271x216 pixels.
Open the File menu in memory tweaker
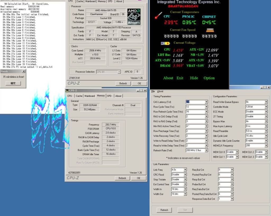click(x=153, y=91)
